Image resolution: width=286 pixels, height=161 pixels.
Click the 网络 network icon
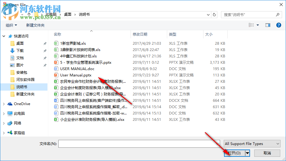click(10, 123)
